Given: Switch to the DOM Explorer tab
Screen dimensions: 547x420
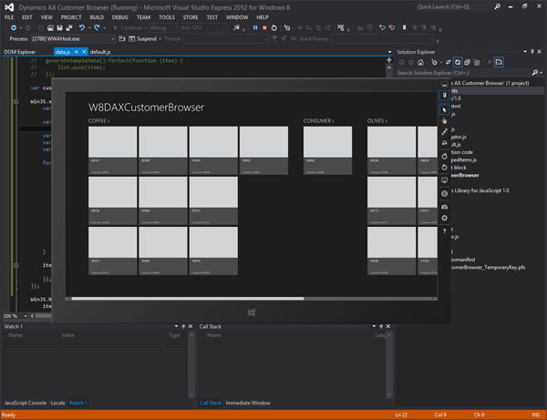Looking at the screenshot, I should (20, 52).
